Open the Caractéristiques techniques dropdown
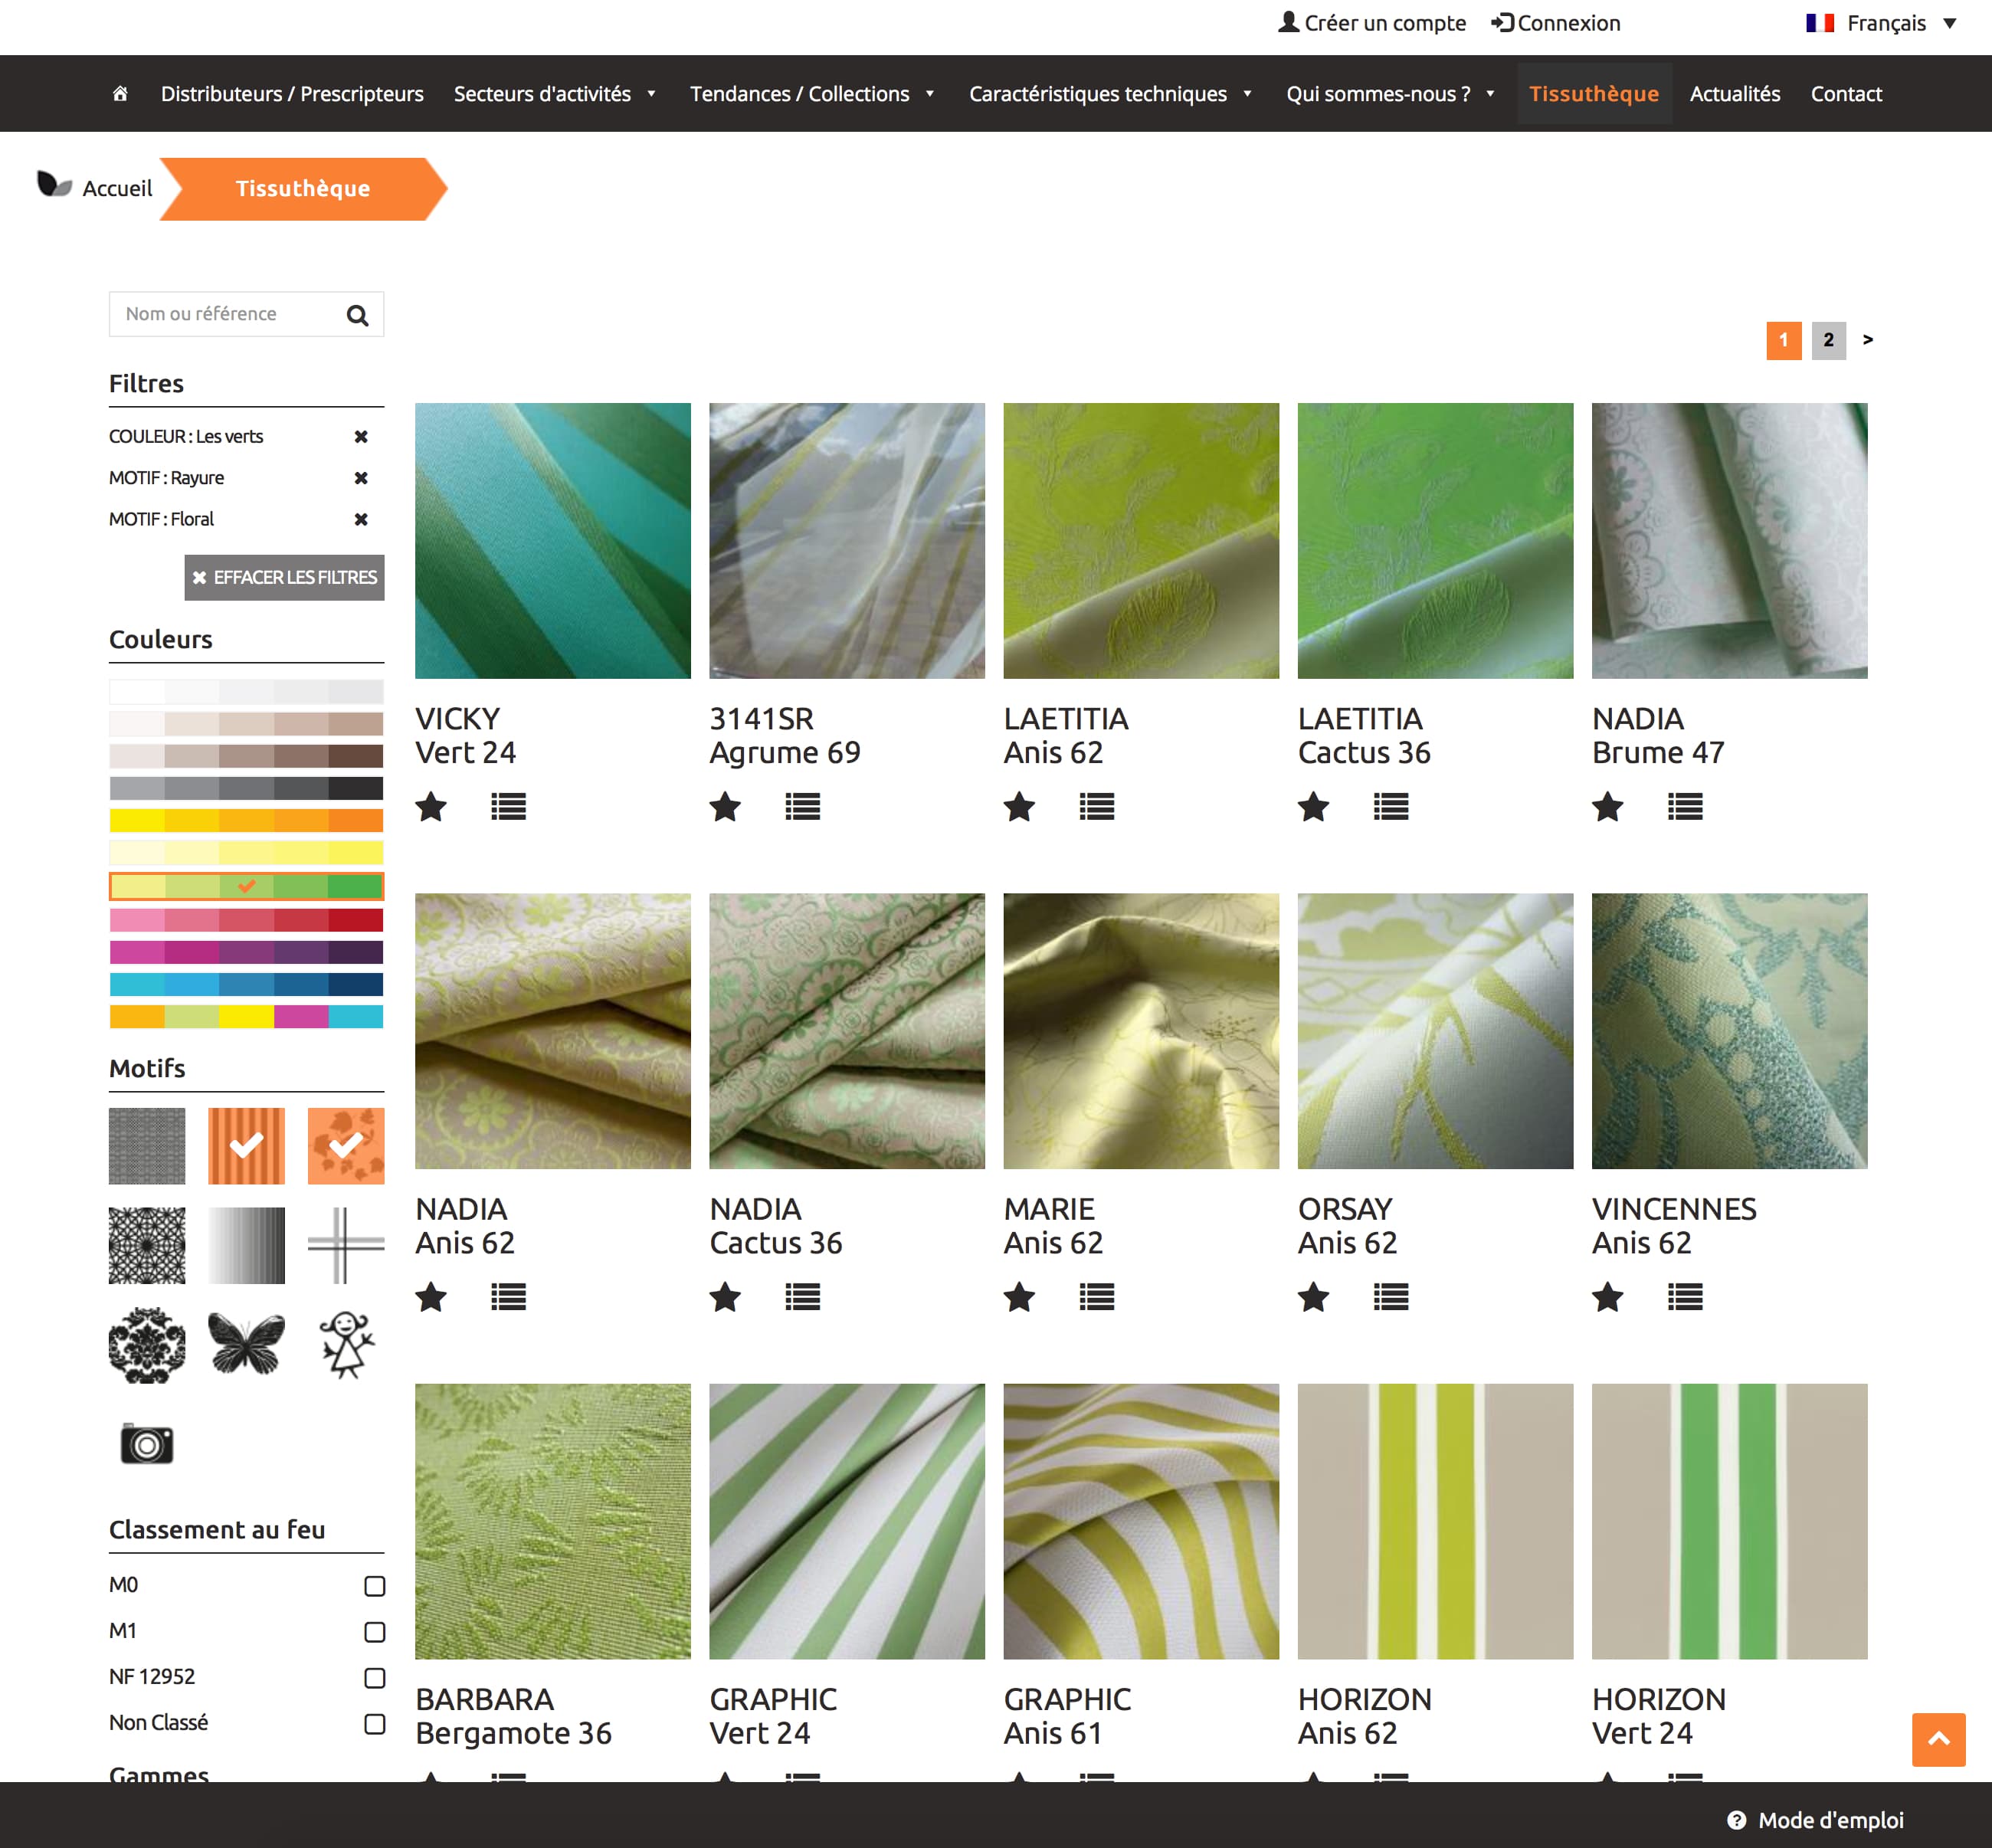This screenshot has width=1992, height=1848. pyautogui.click(x=1110, y=94)
